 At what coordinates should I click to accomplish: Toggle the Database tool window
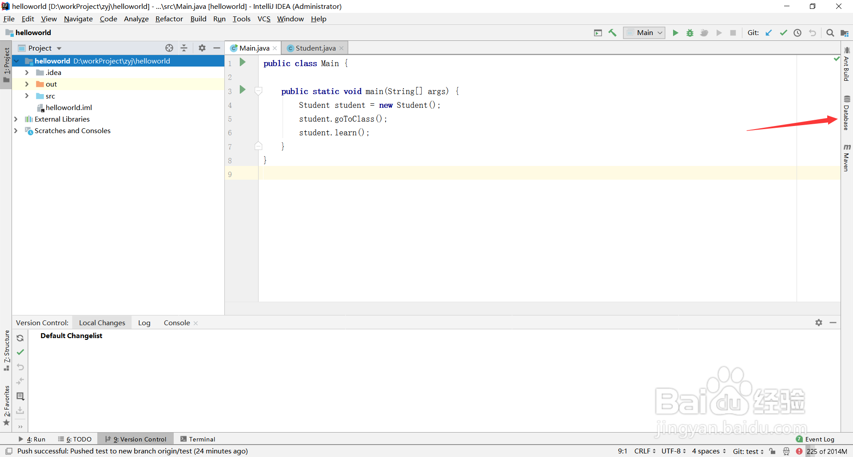click(x=847, y=113)
